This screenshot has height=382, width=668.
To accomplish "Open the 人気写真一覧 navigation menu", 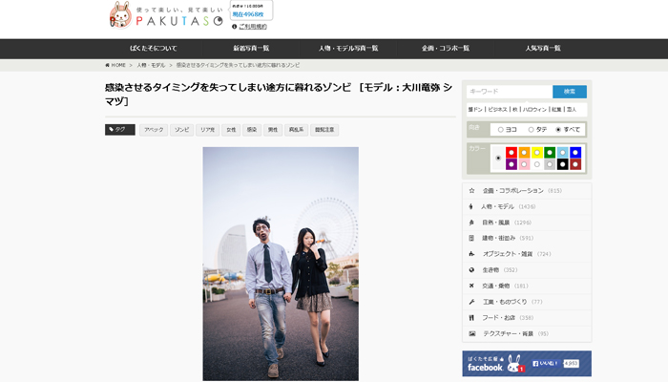I will (x=542, y=49).
